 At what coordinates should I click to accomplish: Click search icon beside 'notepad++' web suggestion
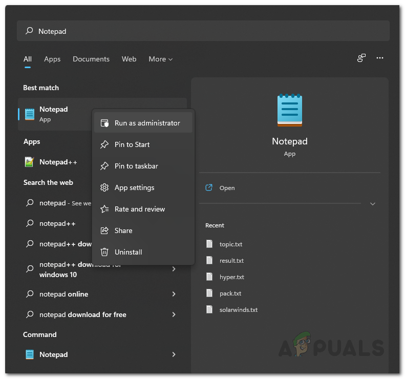click(x=30, y=223)
